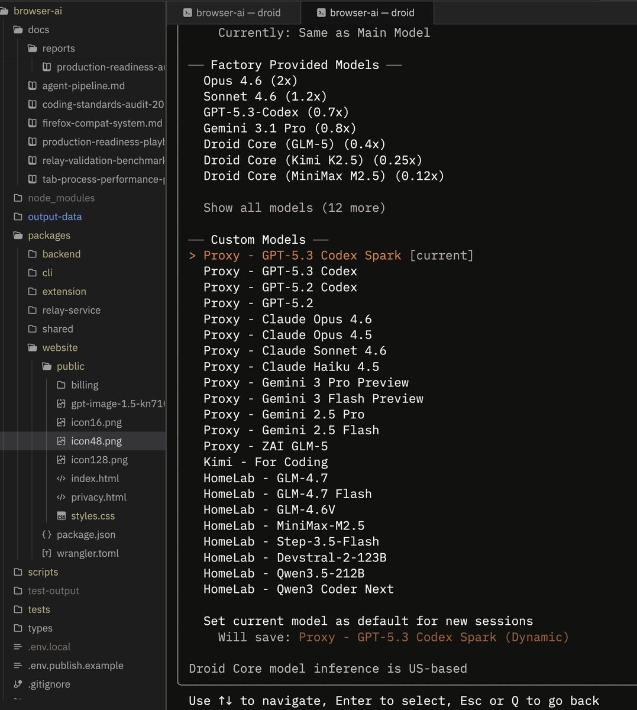Image resolution: width=637 pixels, height=710 pixels.
Task: Select Proxy - GPT-5.2 Codex
Action: pos(280,288)
